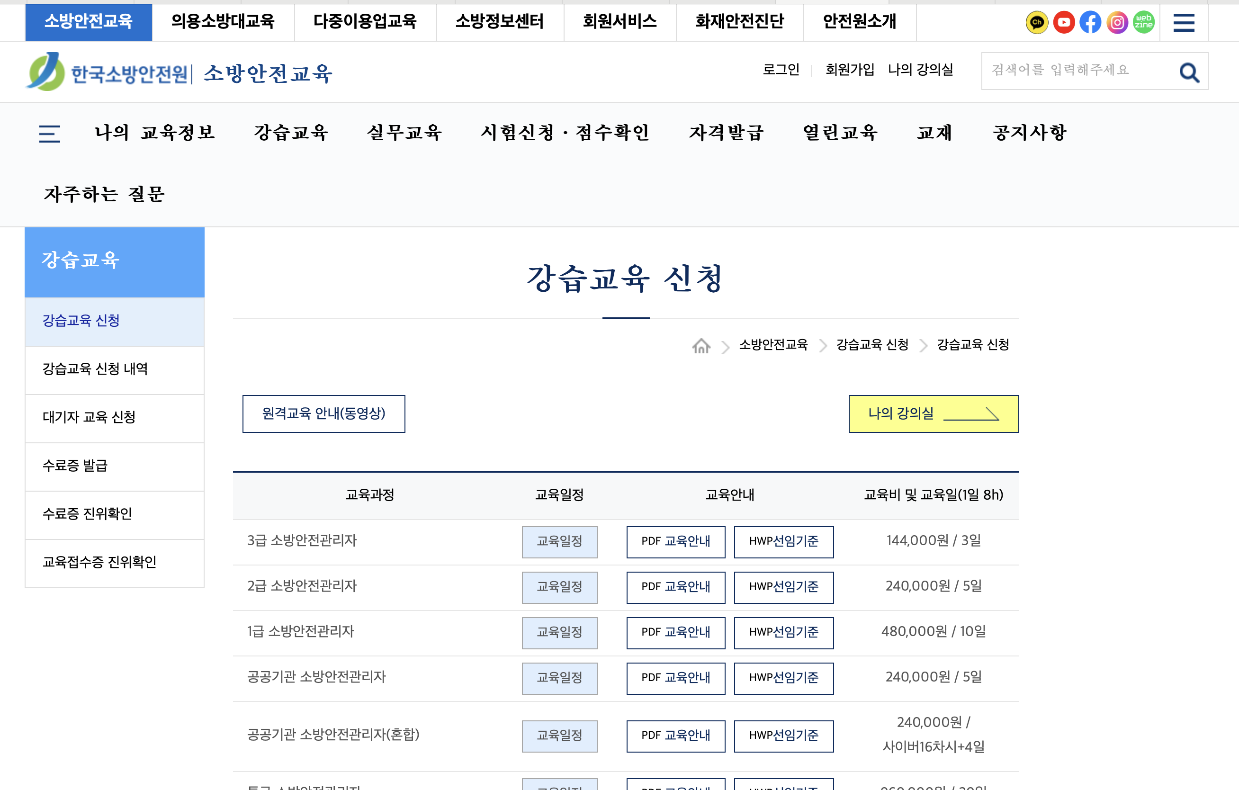Screen dimensions: 1239x790
Task: Open the 자주하는 질문 menu
Action: pos(104,195)
